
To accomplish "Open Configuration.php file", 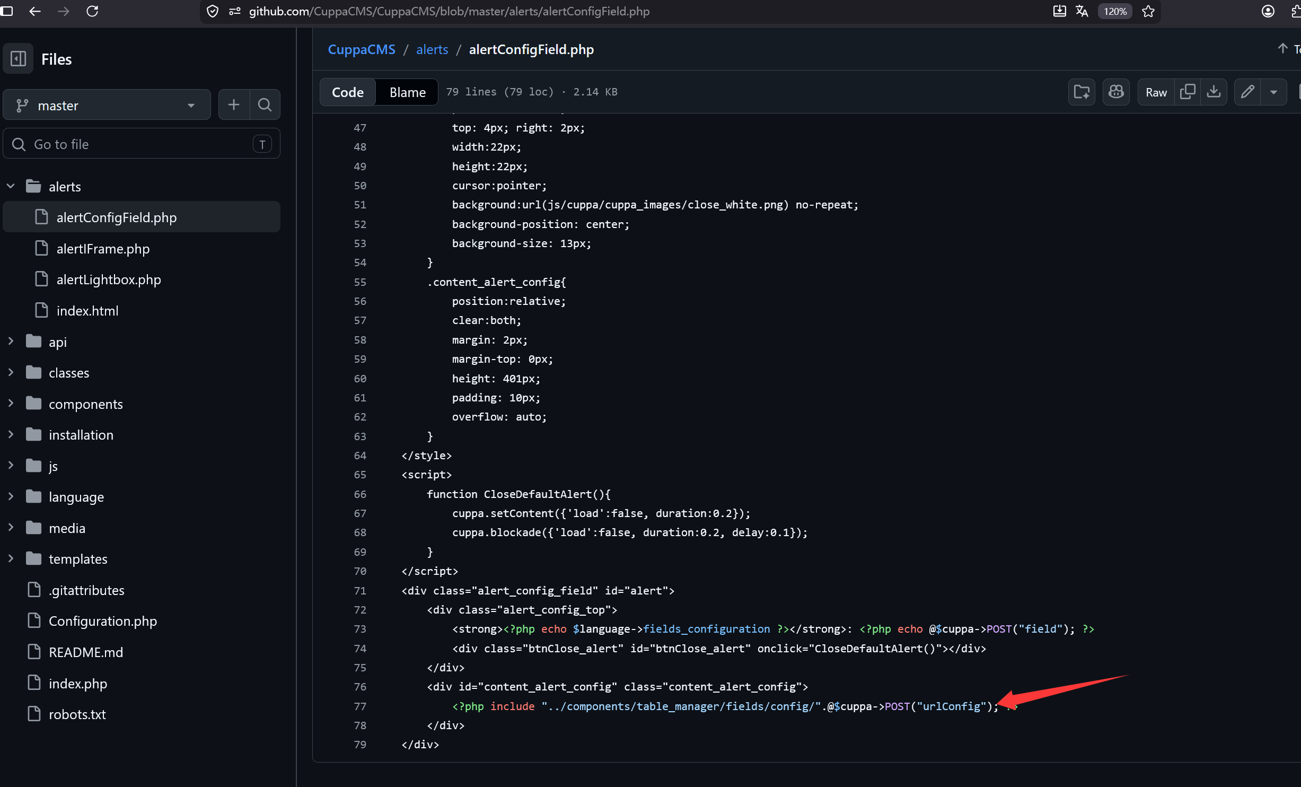I will click(102, 620).
